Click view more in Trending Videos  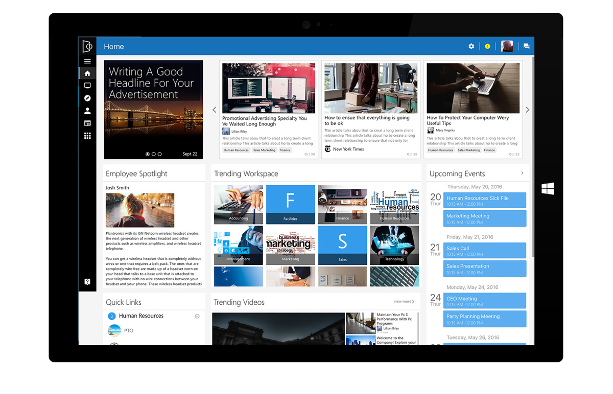coord(404,302)
